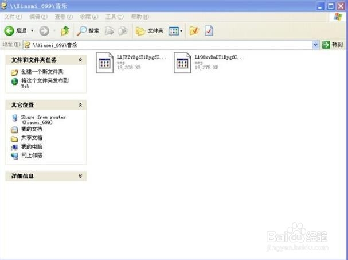Open My Computer (我的电脑) link
This screenshot has width=348, height=260.
(x=32, y=147)
